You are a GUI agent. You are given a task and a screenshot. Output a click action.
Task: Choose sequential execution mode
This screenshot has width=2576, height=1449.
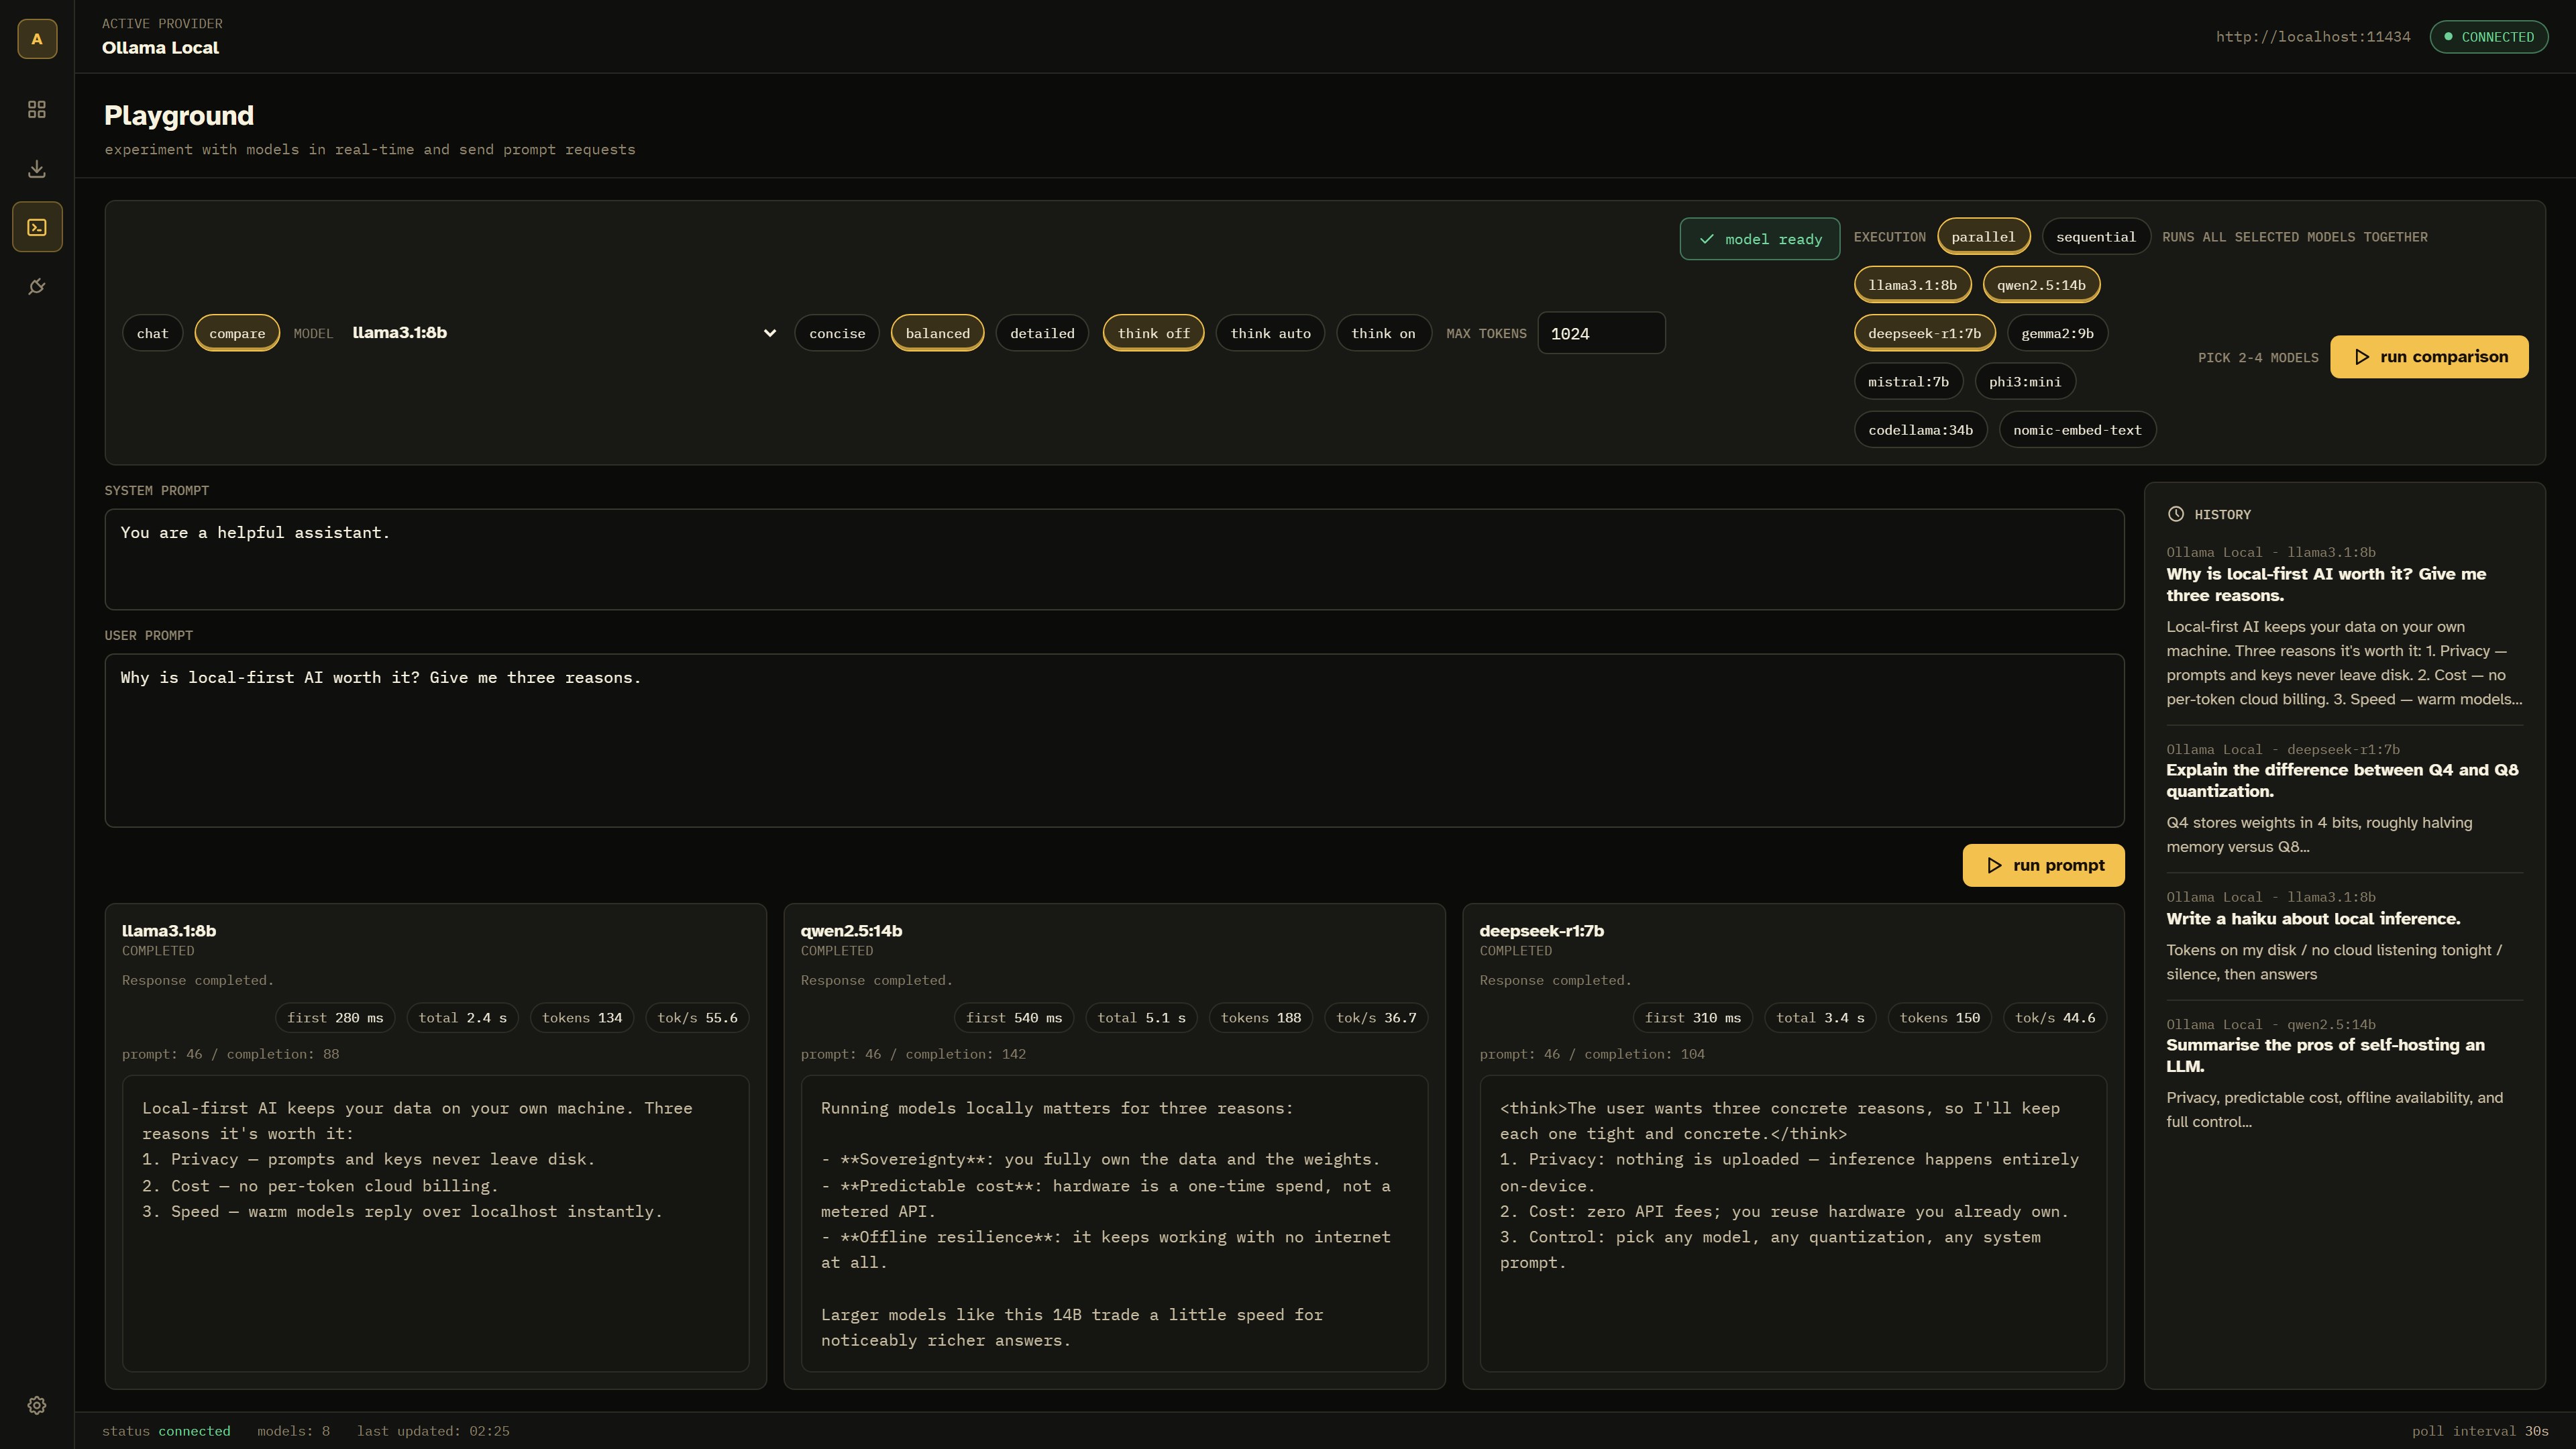(2095, 237)
